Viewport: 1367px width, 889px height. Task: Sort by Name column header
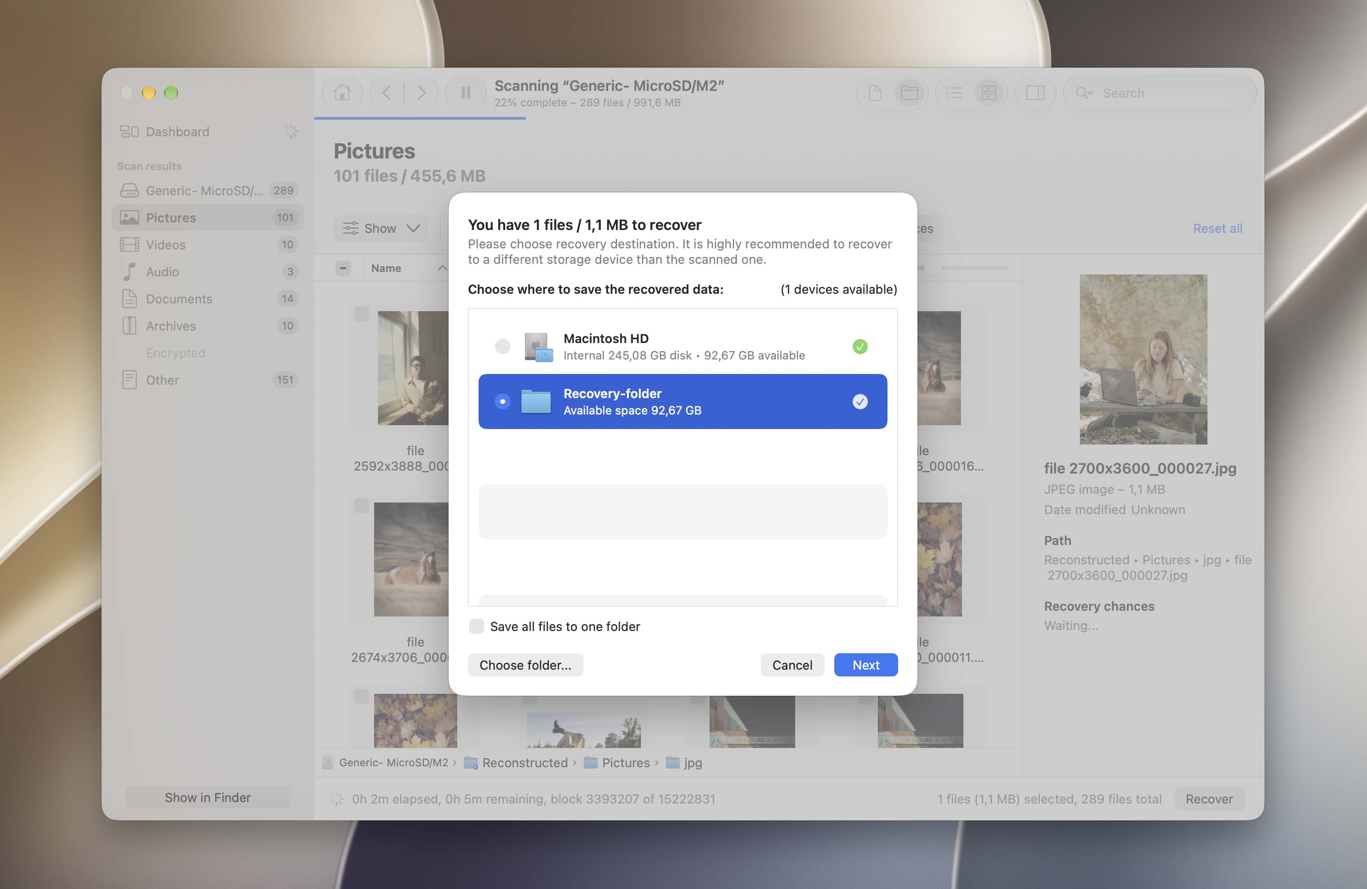pos(386,268)
